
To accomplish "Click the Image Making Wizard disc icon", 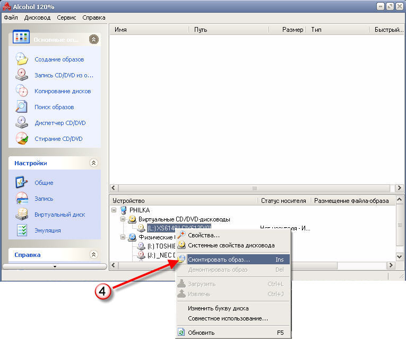I will pos(22,59).
